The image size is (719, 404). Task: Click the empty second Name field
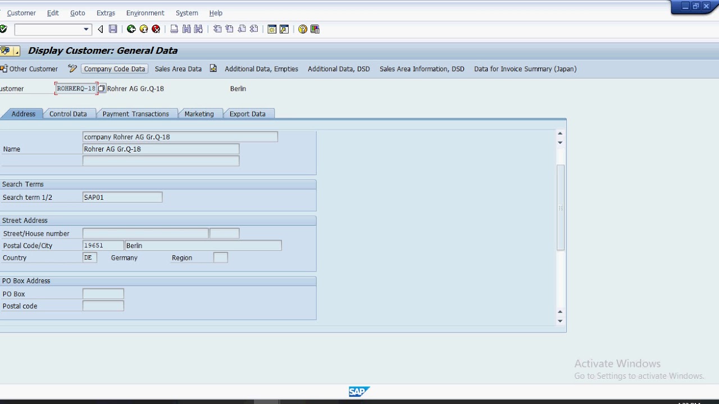point(161,161)
